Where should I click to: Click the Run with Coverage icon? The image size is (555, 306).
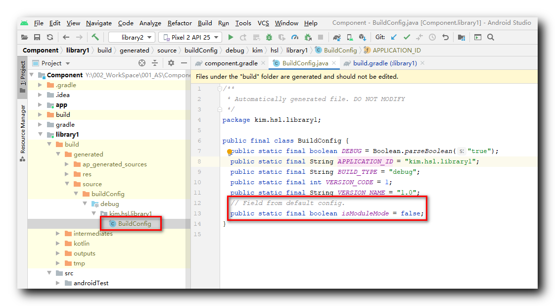(282, 37)
